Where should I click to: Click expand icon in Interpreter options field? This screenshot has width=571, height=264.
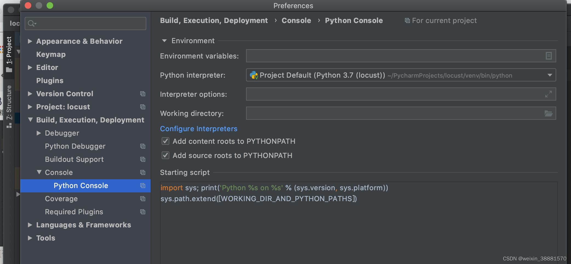point(549,94)
